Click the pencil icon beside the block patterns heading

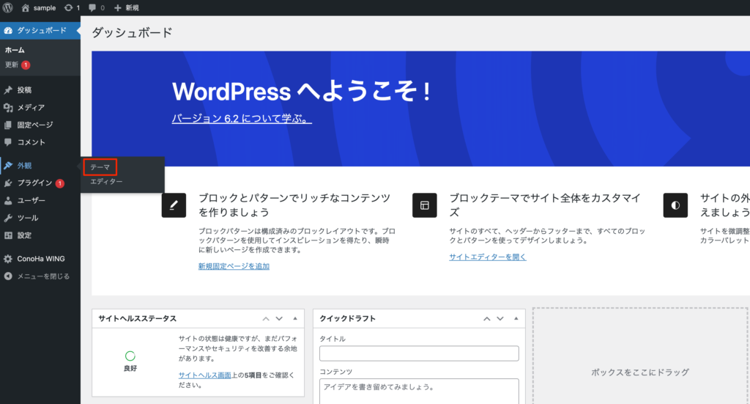tap(174, 205)
